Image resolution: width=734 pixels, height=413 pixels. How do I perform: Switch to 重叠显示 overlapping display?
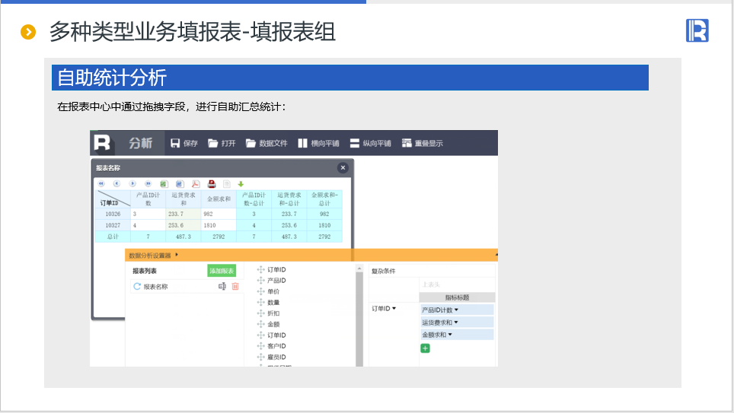point(421,143)
